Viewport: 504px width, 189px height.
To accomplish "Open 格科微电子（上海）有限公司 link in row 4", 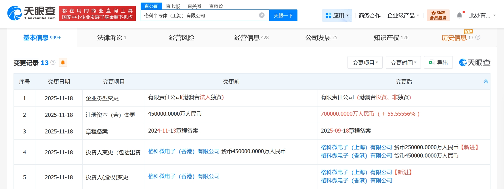I will 356,147.
